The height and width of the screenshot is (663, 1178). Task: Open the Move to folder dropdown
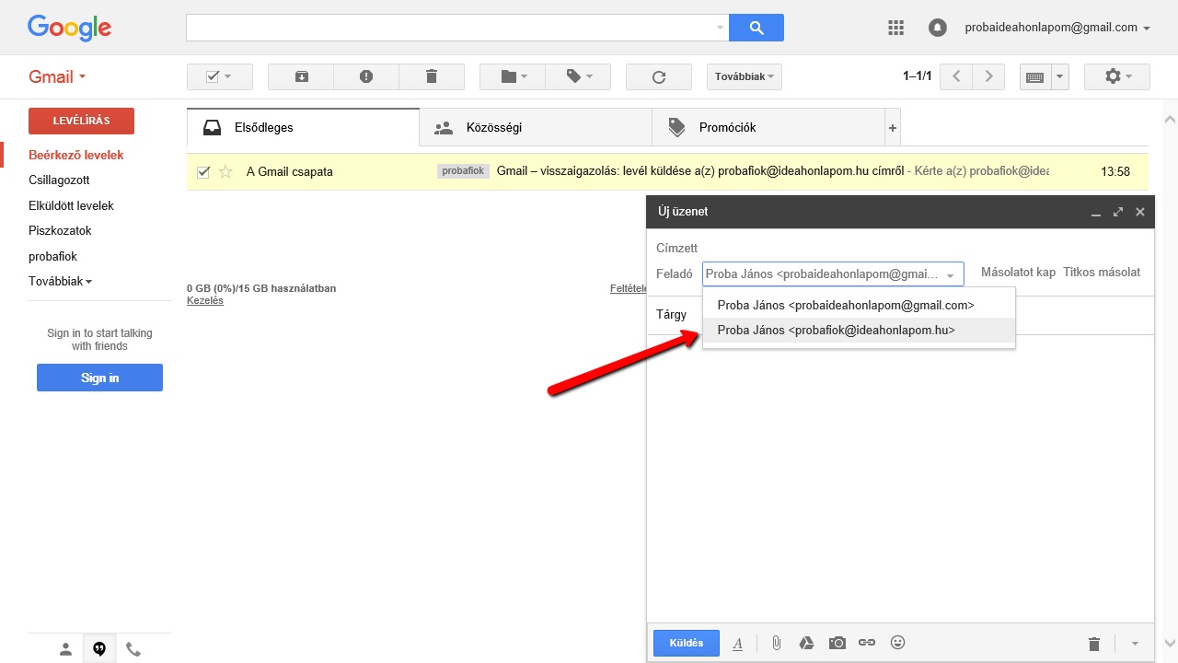(513, 76)
